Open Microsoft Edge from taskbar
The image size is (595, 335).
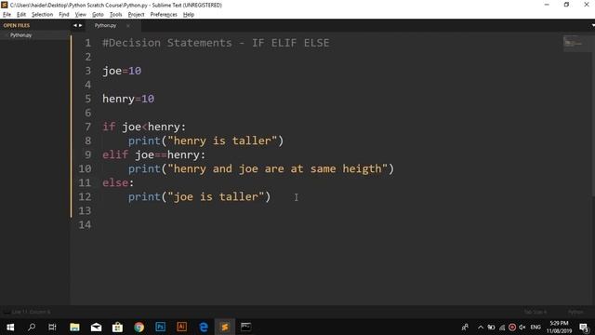coord(204,327)
